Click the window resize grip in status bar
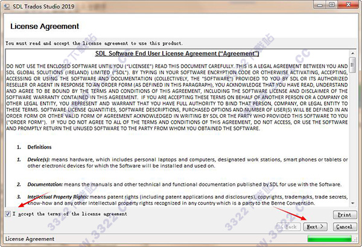 (x=355, y=240)
